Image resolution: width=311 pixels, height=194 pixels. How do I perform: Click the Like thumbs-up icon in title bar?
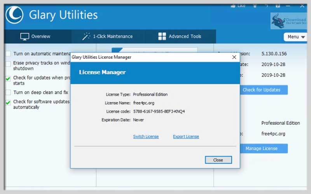pyautogui.click(x=233, y=6)
